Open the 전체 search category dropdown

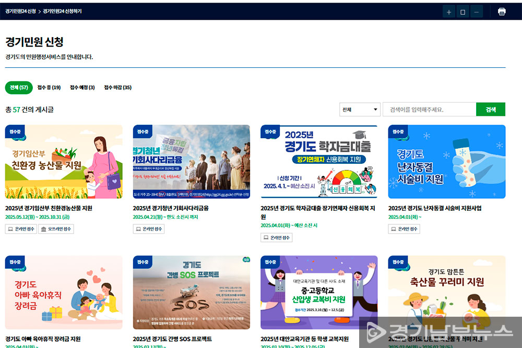(360, 110)
